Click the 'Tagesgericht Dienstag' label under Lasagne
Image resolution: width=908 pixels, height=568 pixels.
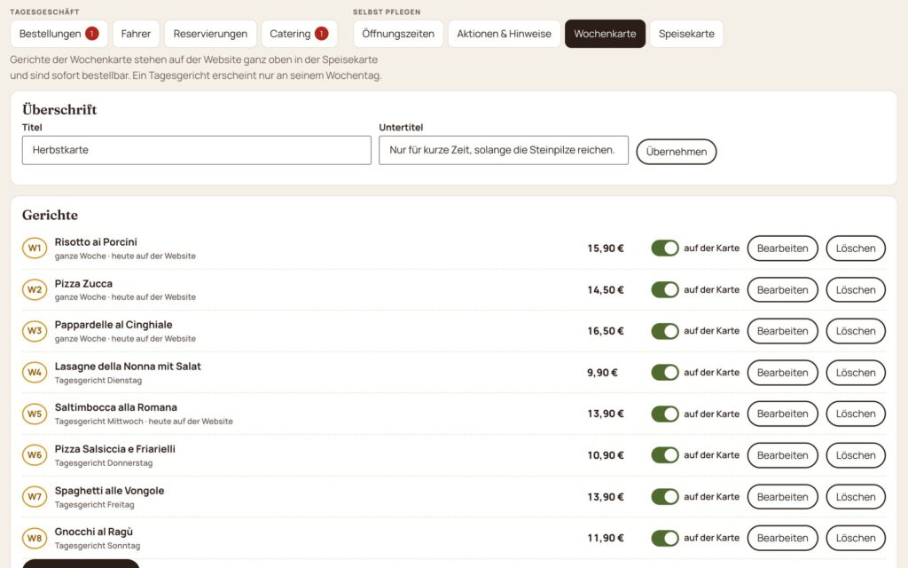pos(98,380)
